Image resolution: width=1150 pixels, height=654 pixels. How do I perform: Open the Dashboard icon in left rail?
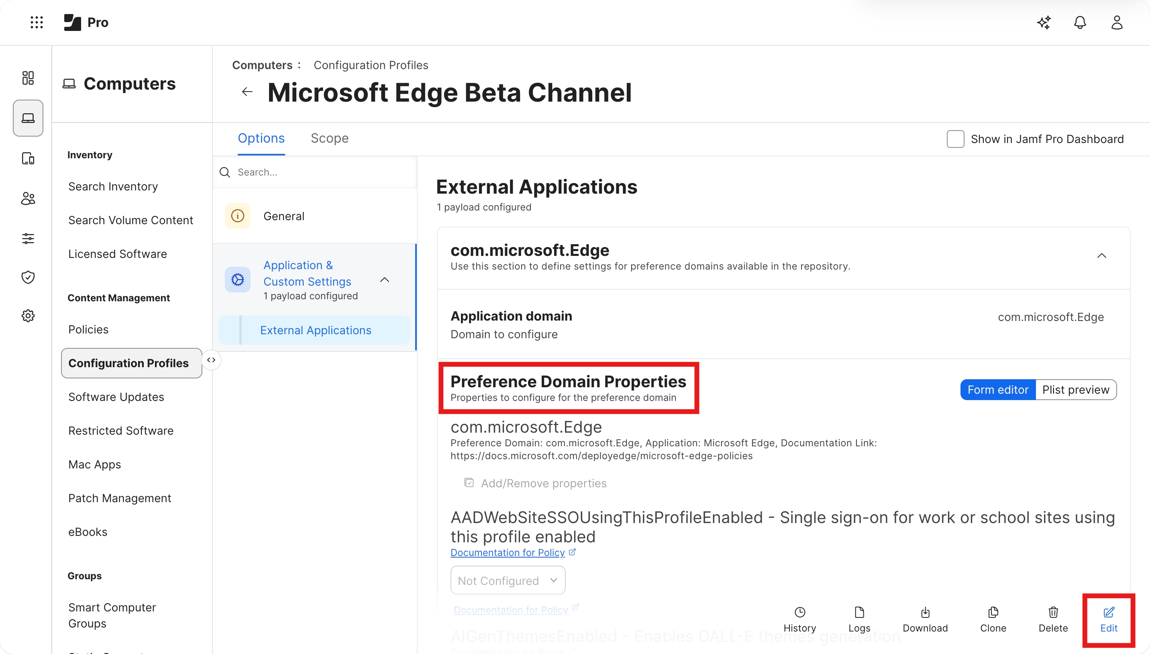tap(28, 78)
